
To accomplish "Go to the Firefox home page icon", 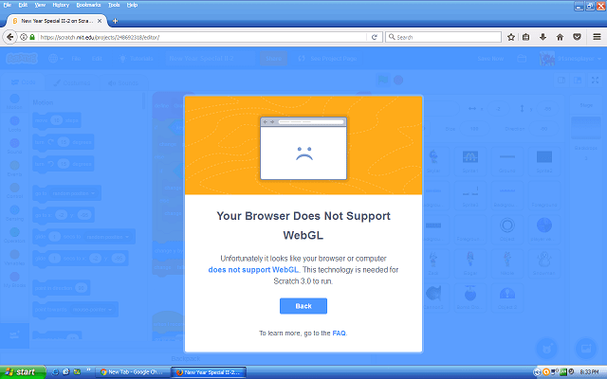I will 560,37.
